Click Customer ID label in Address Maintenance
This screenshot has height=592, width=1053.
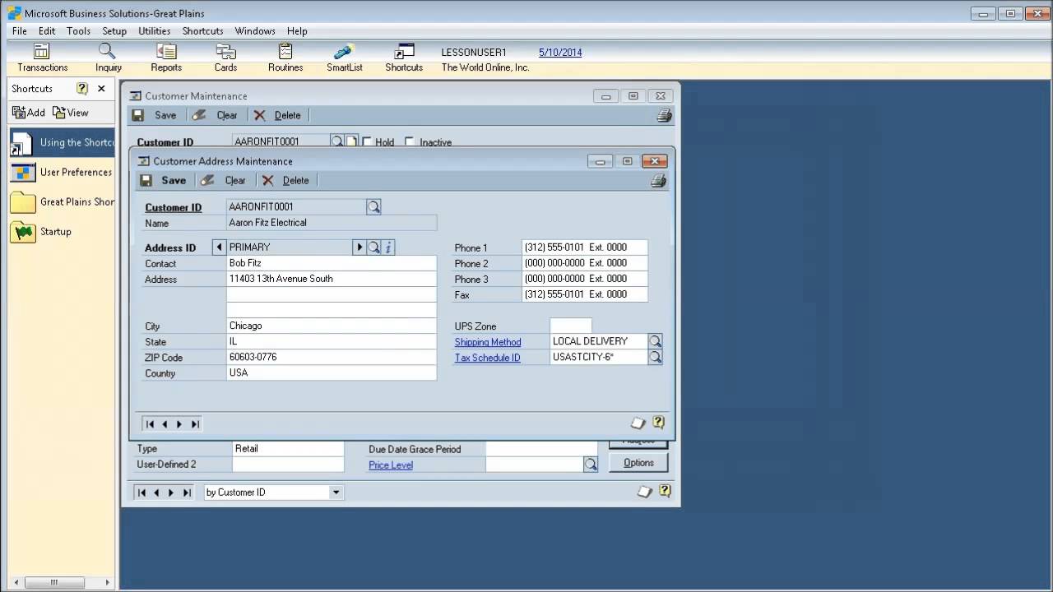coord(174,207)
